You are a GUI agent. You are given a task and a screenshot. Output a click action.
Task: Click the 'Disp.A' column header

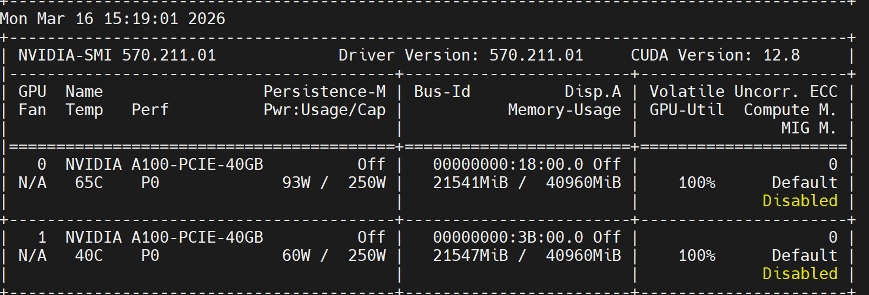tap(593, 92)
